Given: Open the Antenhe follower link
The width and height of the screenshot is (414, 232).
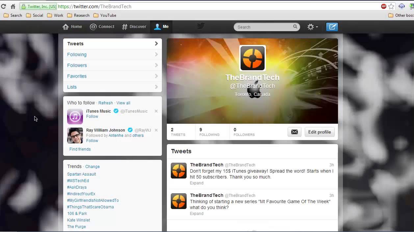Looking at the screenshot, I should tap(116, 135).
